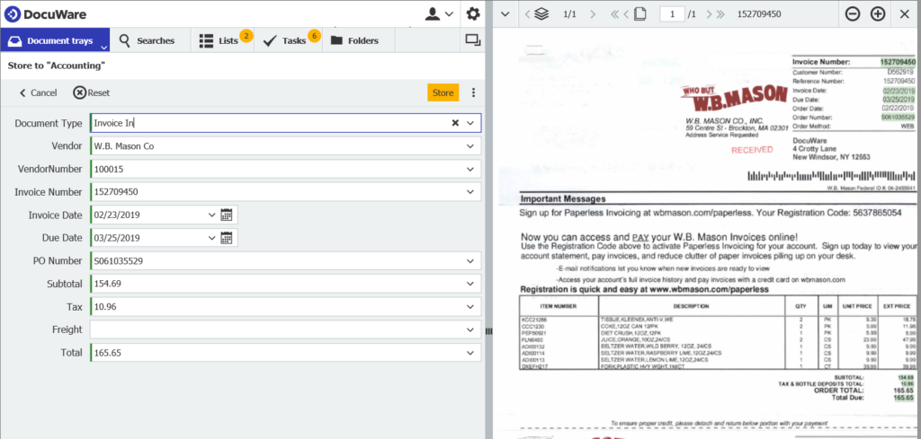
Task: Zoom out of the invoice with the minus icon
Action: (853, 14)
